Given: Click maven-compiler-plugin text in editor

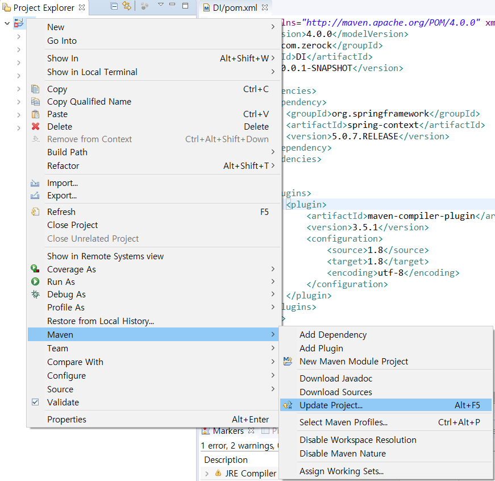Looking at the screenshot, I should tap(422, 216).
